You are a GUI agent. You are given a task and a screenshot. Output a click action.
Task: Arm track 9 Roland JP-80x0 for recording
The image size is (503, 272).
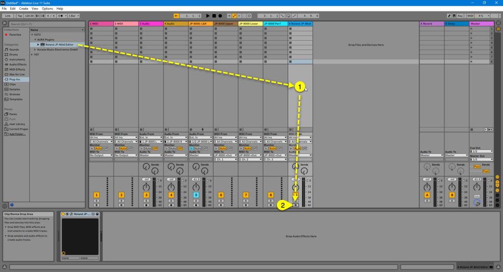click(x=296, y=205)
